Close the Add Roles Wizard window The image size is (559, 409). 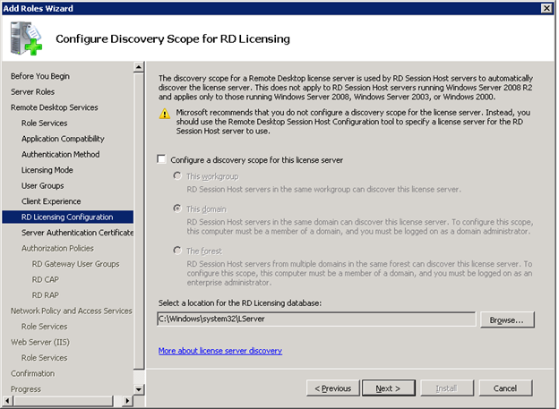pyautogui.click(x=546, y=8)
